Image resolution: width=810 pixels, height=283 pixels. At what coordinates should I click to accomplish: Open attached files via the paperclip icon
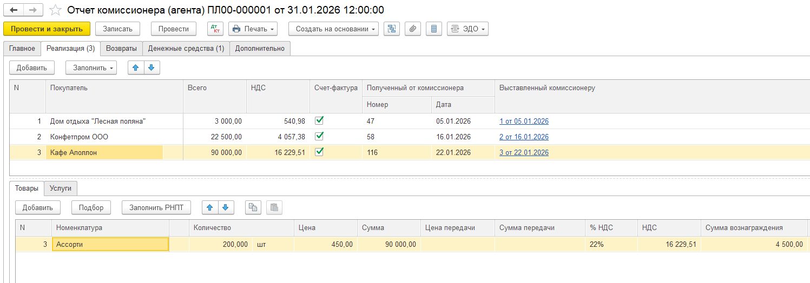[x=412, y=29]
